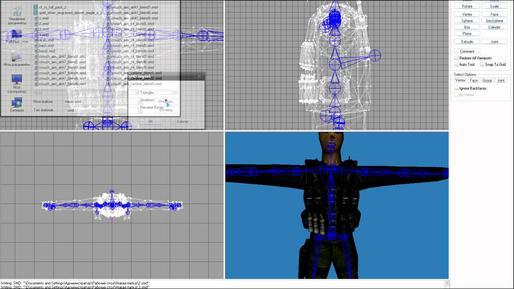The height and width of the screenshot is (289, 514).
Task: Select file crouch_aim_c4_blend7.smd
Action: pyautogui.click(x=133, y=57)
